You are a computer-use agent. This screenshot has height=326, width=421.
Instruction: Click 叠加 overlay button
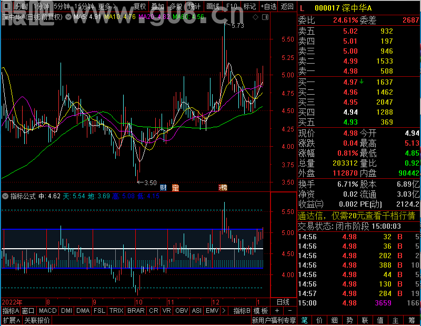coord(157,6)
